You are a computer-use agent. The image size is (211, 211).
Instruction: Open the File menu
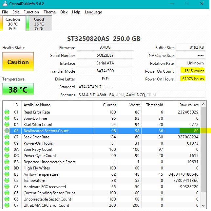pyautogui.click(x=5, y=12)
